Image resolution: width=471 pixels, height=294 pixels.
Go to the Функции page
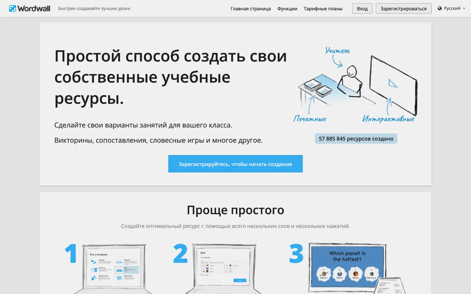[x=287, y=9]
